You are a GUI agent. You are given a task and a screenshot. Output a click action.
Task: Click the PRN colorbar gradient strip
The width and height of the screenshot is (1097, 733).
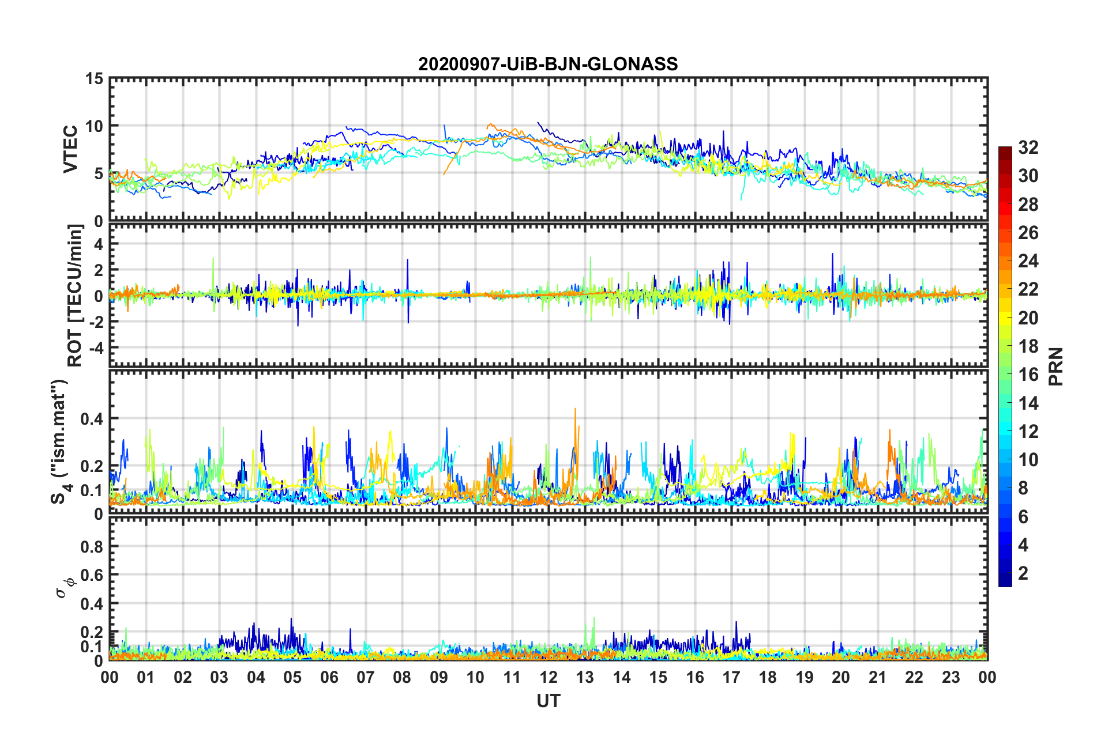pyautogui.click(x=1005, y=366)
